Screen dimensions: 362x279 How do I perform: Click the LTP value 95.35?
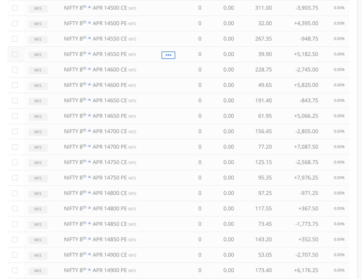click(x=265, y=178)
